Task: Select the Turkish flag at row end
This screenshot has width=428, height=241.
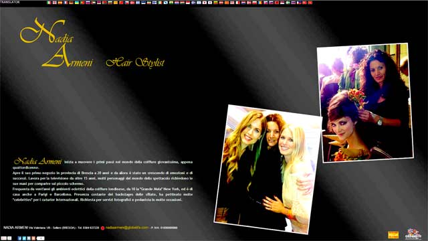Action: (x=310, y=3)
